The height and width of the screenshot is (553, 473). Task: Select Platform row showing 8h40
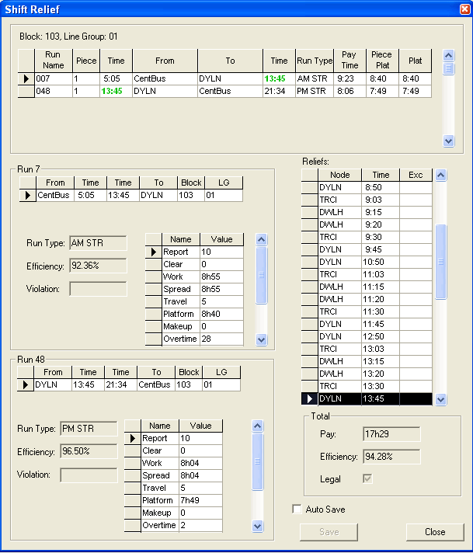(x=194, y=314)
